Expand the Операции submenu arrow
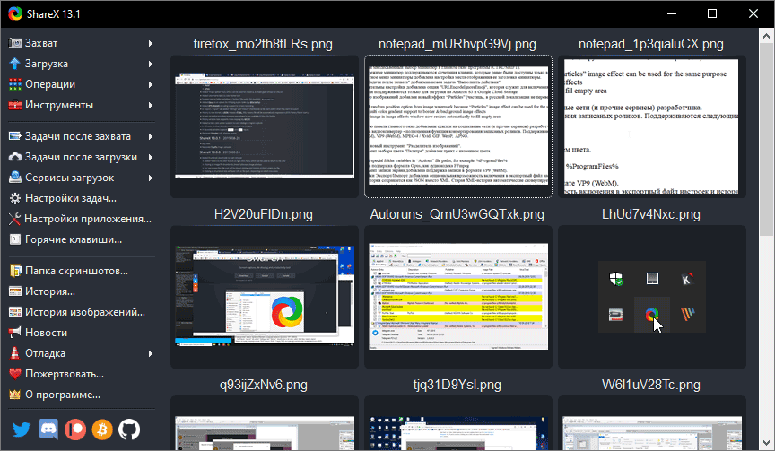This screenshot has height=451, width=775. point(151,85)
